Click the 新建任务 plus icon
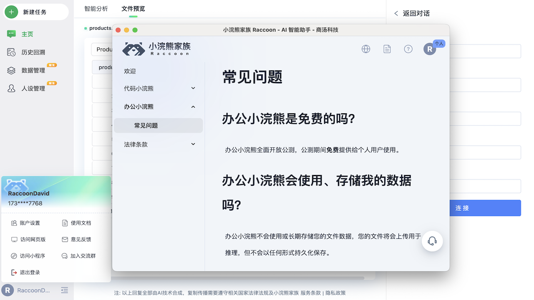Screen dimensions: 534x300 tap(11, 12)
